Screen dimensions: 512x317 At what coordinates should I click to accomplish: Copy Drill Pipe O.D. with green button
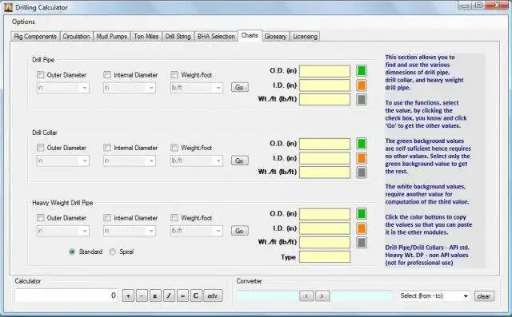point(362,71)
